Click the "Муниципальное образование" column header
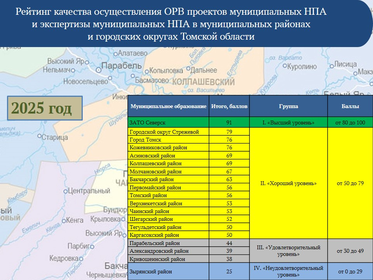373x280 pixels. [x=168, y=106]
